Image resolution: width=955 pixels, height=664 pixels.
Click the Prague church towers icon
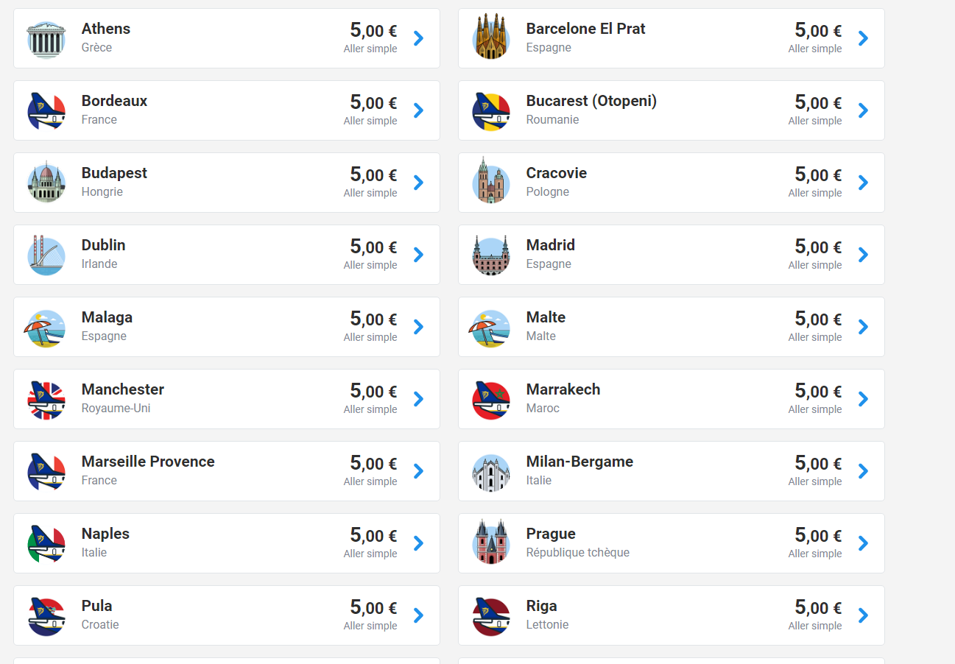pos(491,543)
